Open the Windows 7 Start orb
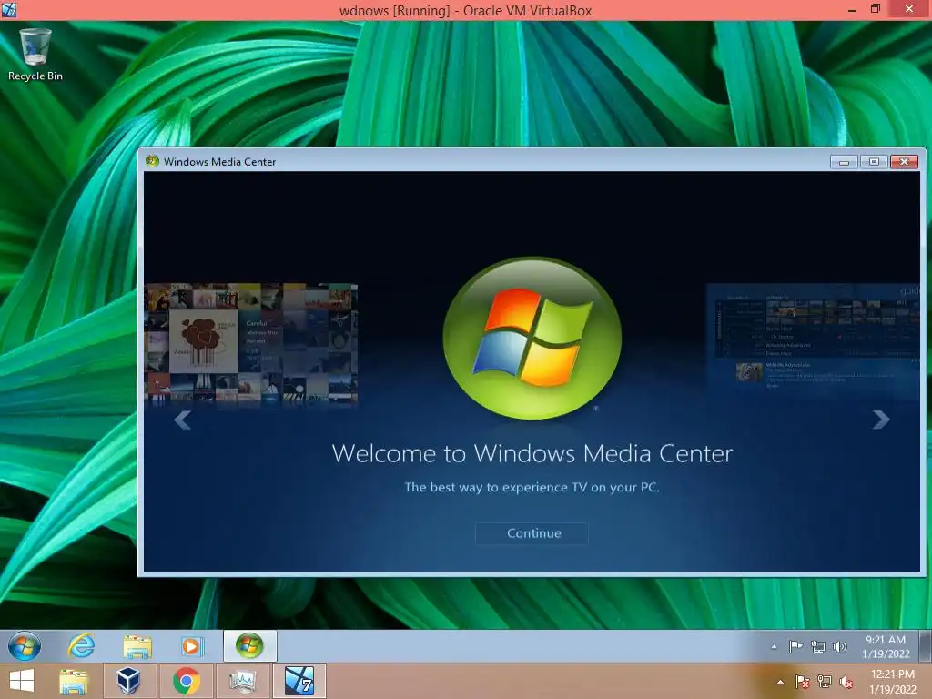Screen dimensions: 932x699 coord(25,646)
